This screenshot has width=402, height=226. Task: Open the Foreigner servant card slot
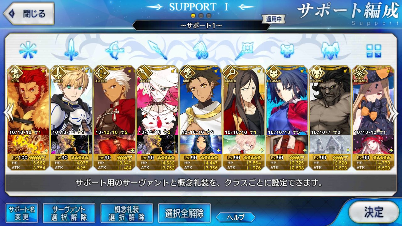[373, 118]
